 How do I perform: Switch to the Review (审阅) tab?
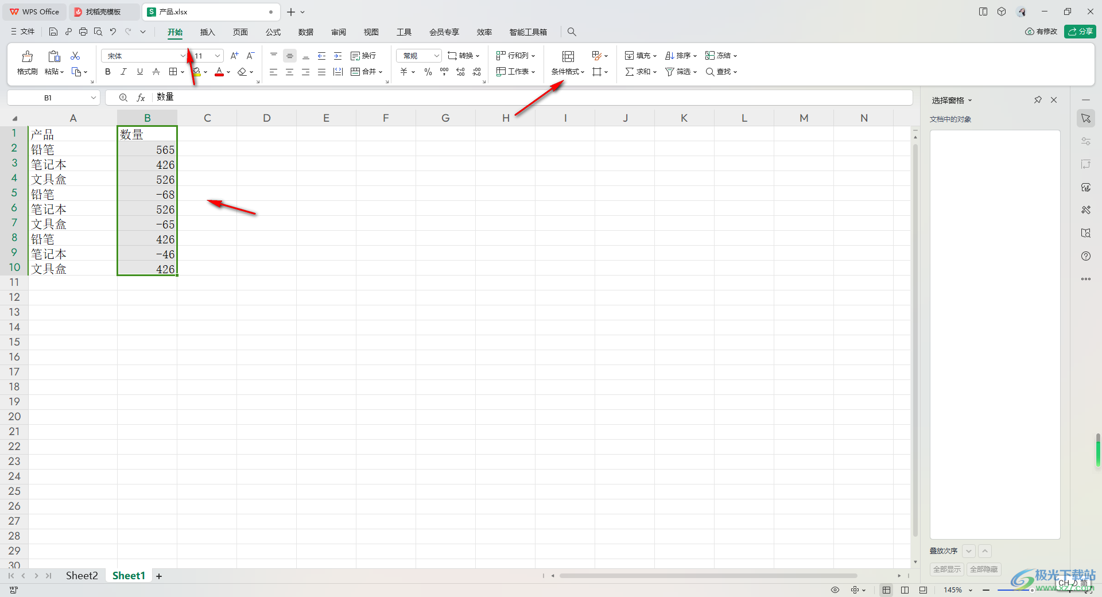tap(339, 32)
